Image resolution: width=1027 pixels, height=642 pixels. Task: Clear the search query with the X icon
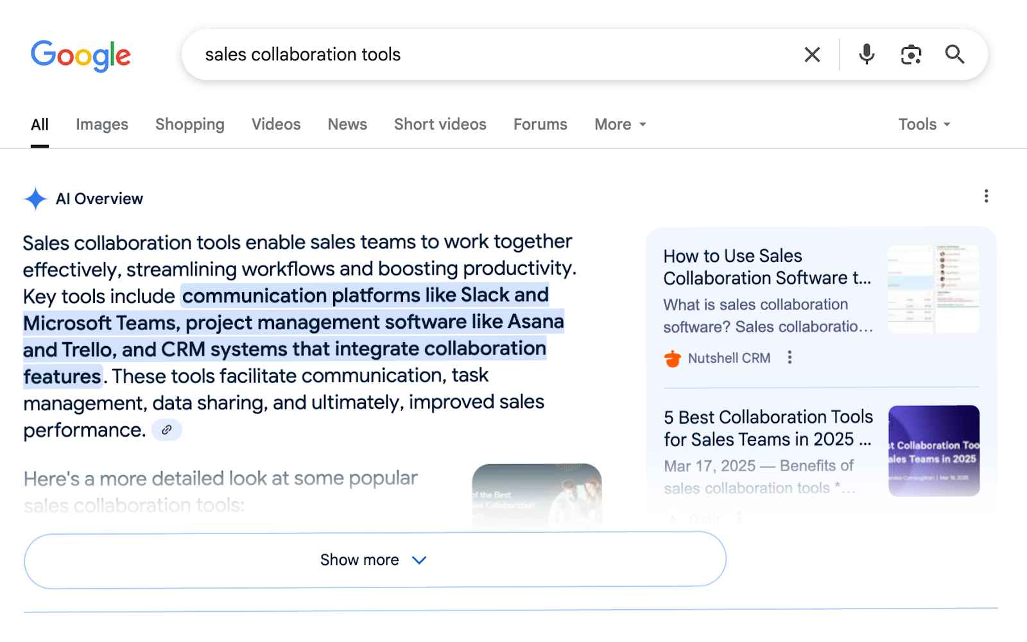[x=811, y=55]
